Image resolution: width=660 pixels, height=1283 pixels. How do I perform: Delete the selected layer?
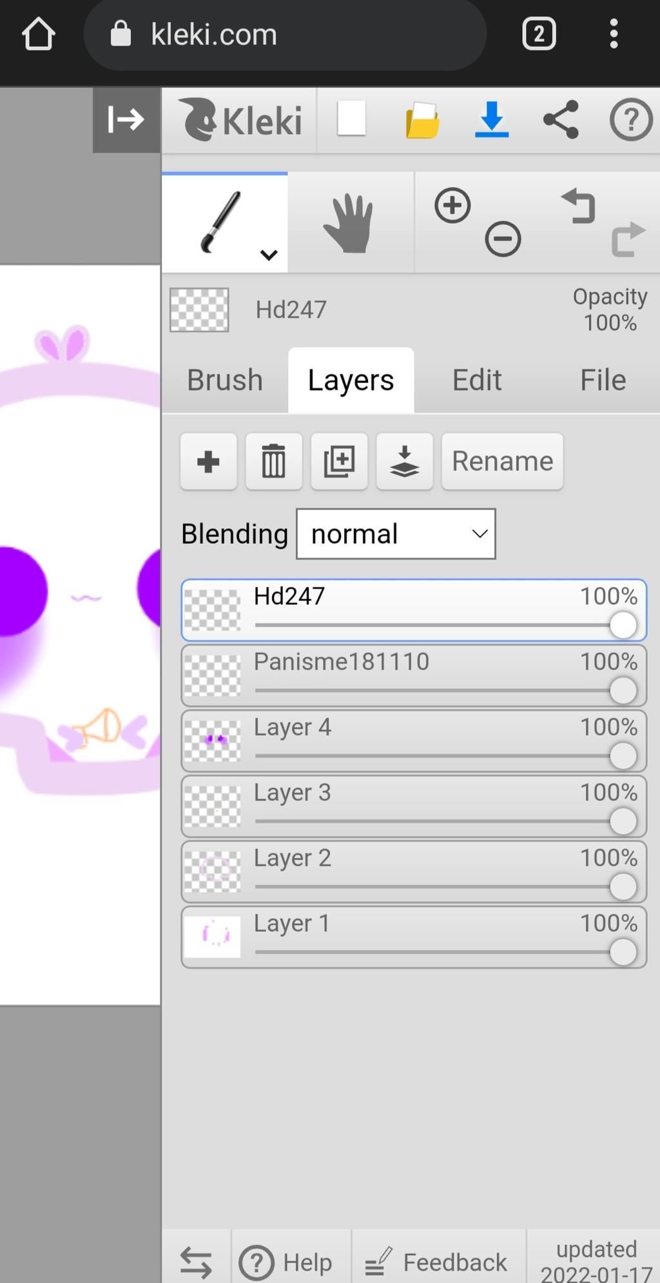coord(273,462)
